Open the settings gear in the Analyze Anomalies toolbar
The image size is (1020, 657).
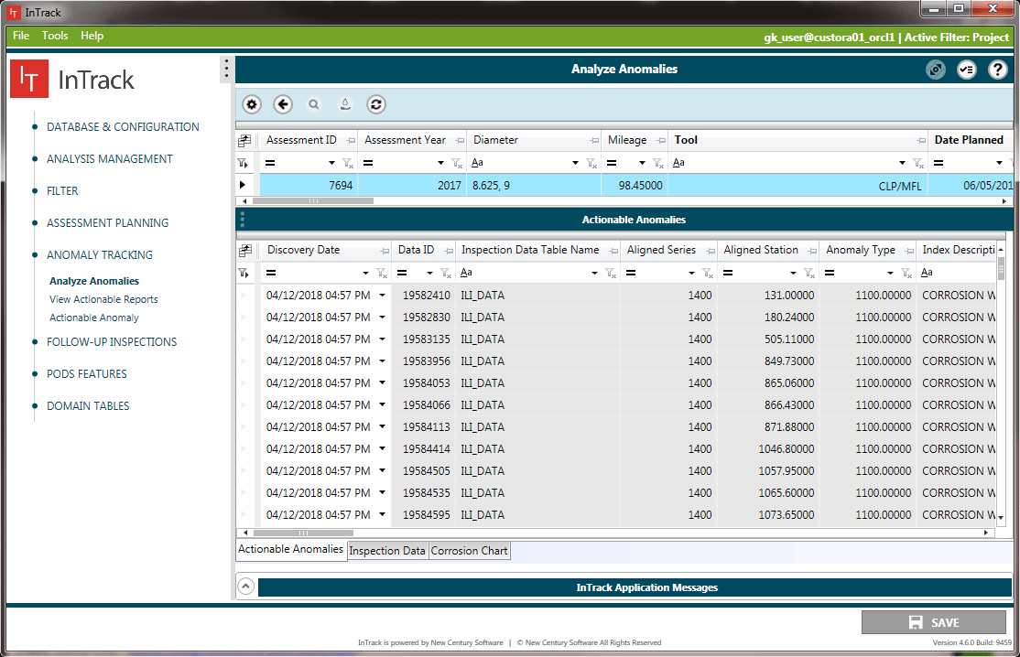point(252,104)
